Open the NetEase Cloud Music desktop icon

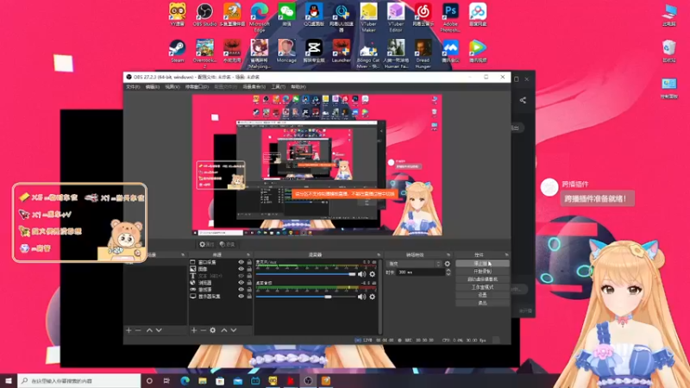click(423, 15)
